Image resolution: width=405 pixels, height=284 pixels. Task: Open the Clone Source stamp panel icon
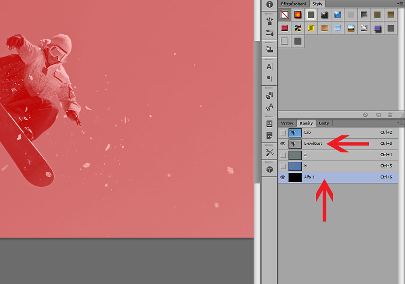[270, 50]
